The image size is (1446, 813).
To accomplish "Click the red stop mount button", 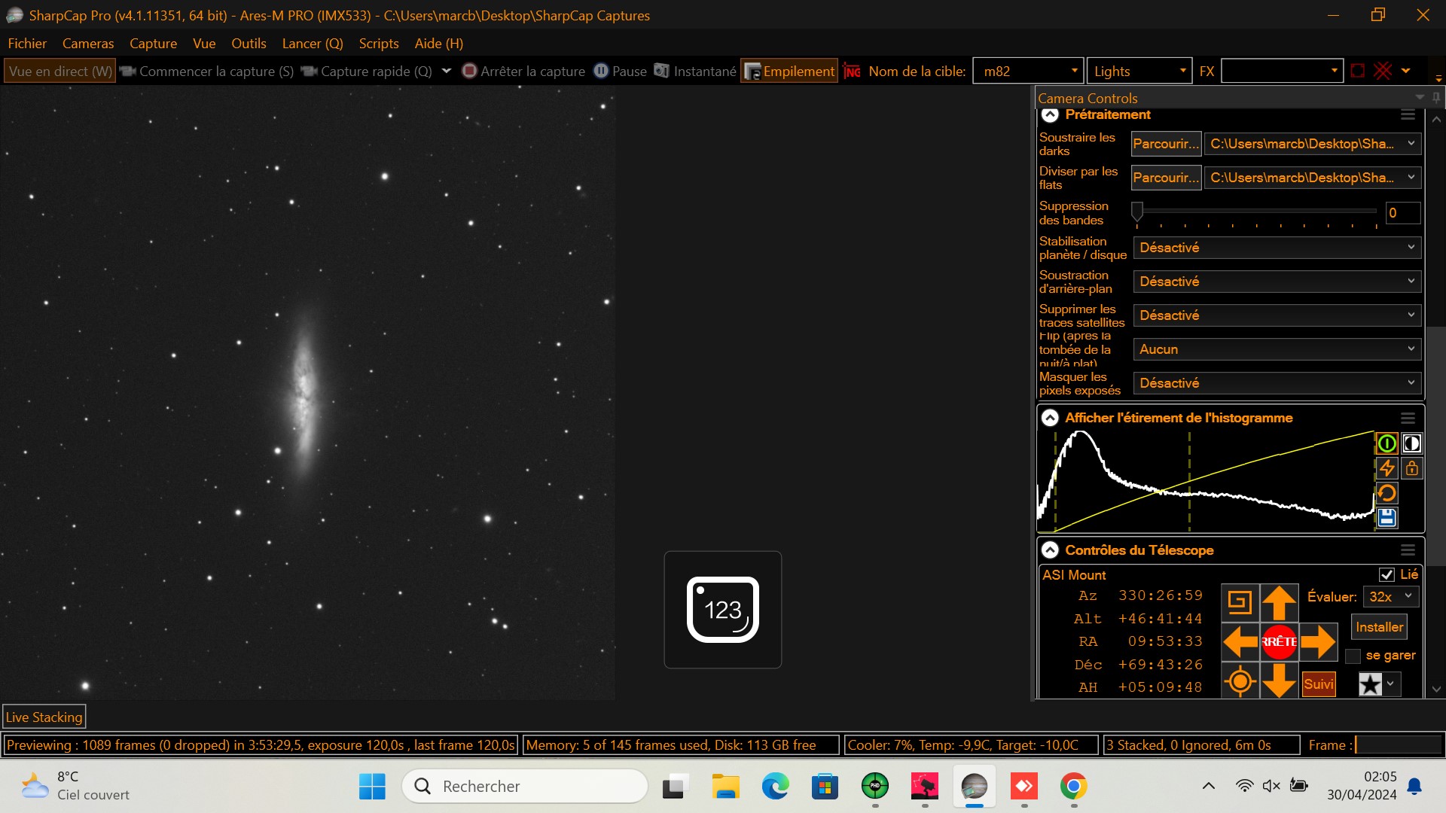I will click(x=1279, y=642).
